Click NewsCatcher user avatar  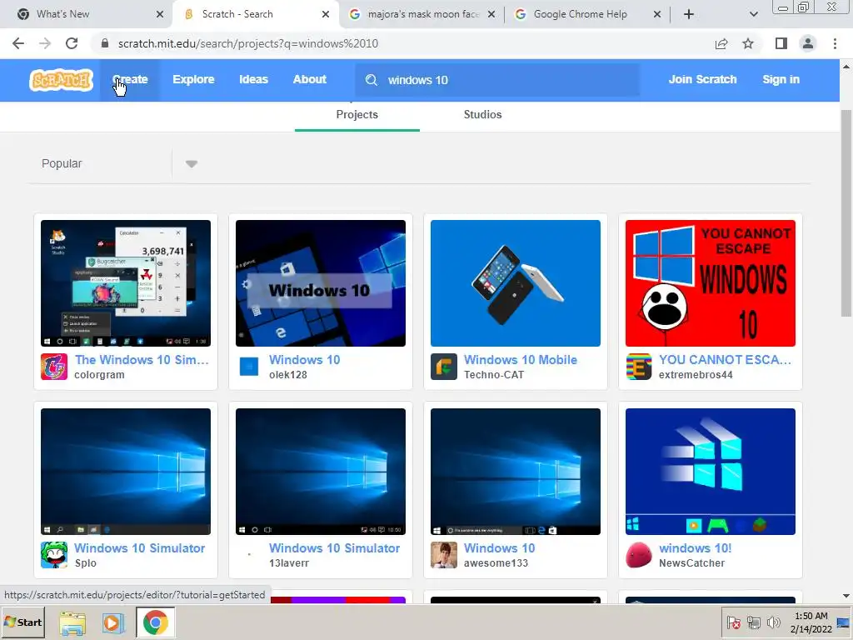(x=639, y=554)
